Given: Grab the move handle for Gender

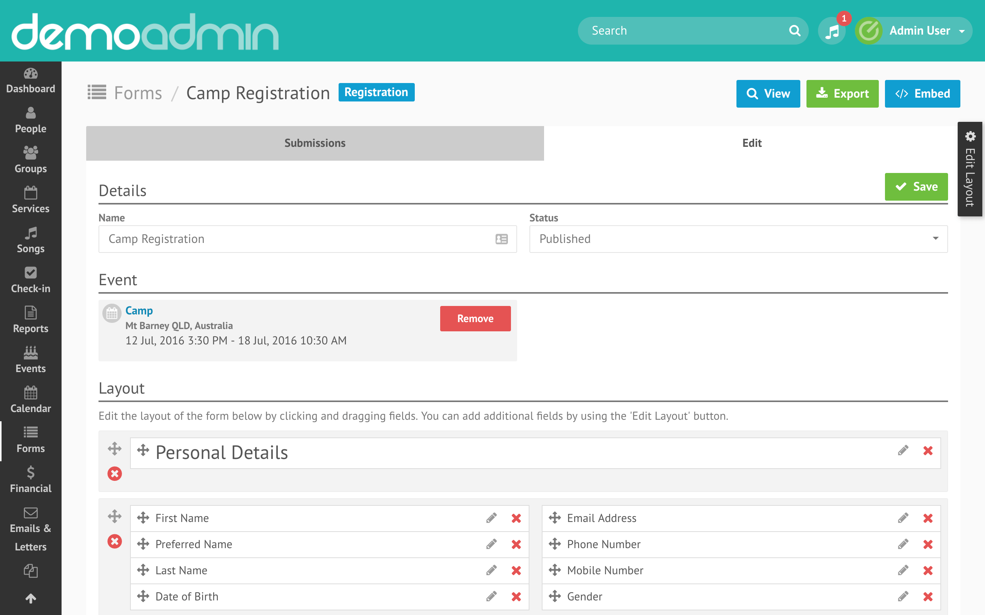Looking at the screenshot, I should click(x=554, y=596).
